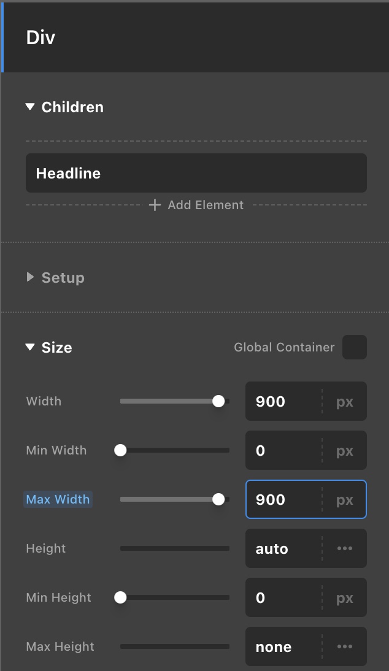Click the Max Width slider handle
The width and height of the screenshot is (389, 671).
(218, 499)
